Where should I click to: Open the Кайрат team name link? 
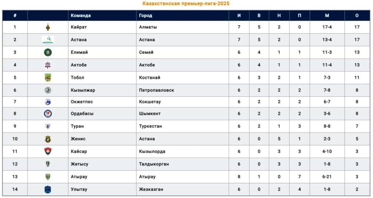79,27
